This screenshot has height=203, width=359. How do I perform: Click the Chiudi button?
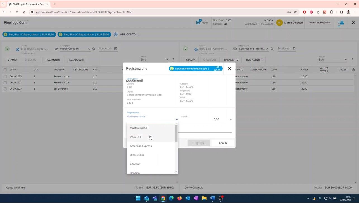223,143
